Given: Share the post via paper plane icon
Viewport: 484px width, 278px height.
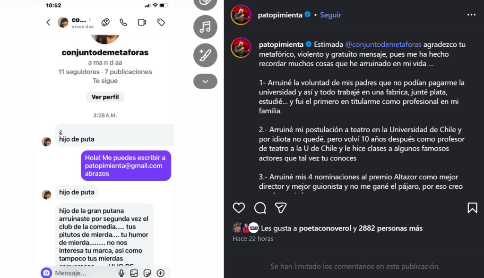Looking at the screenshot, I should click(281, 208).
